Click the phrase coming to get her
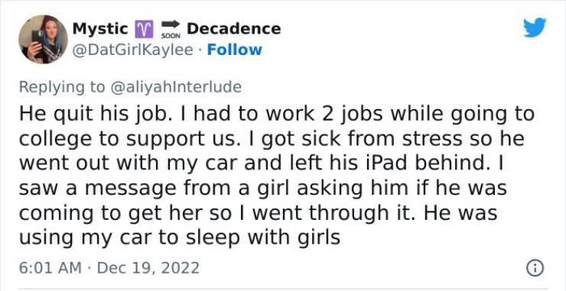 pos(110,212)
